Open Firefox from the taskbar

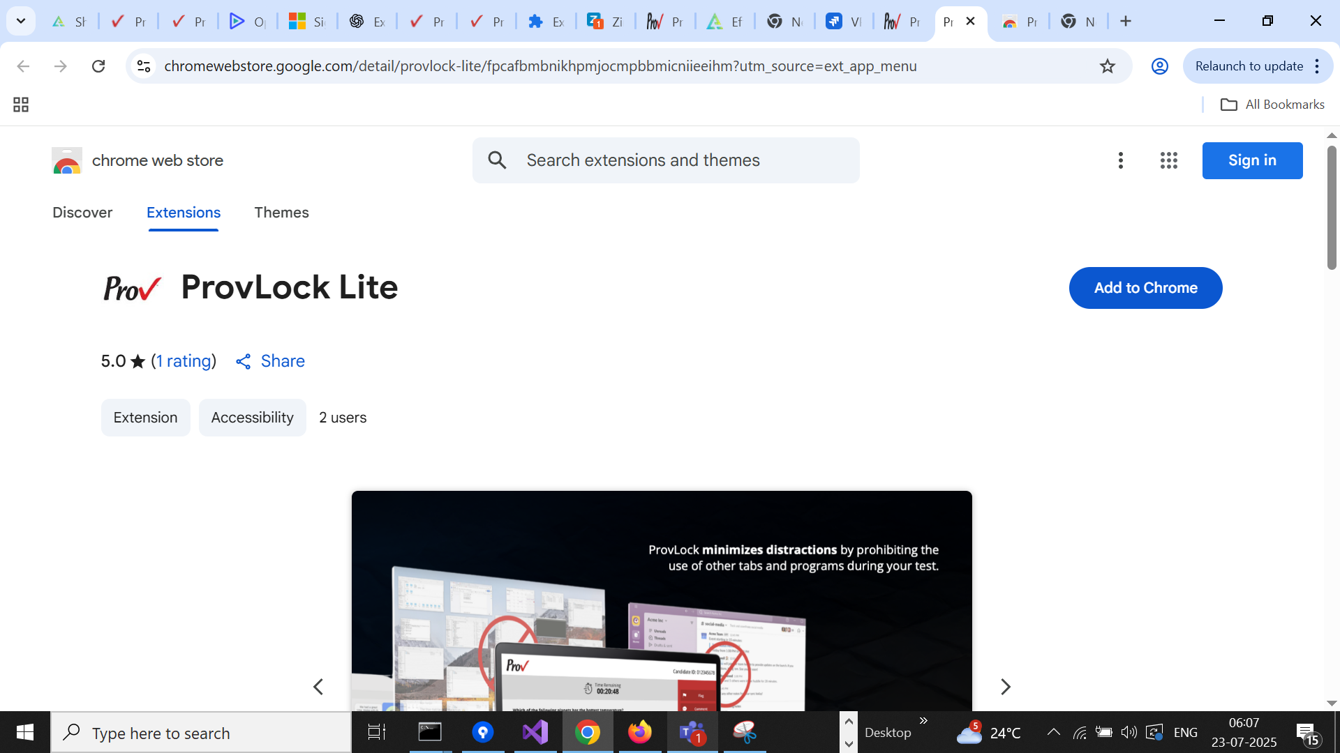(x=640, y=732)
